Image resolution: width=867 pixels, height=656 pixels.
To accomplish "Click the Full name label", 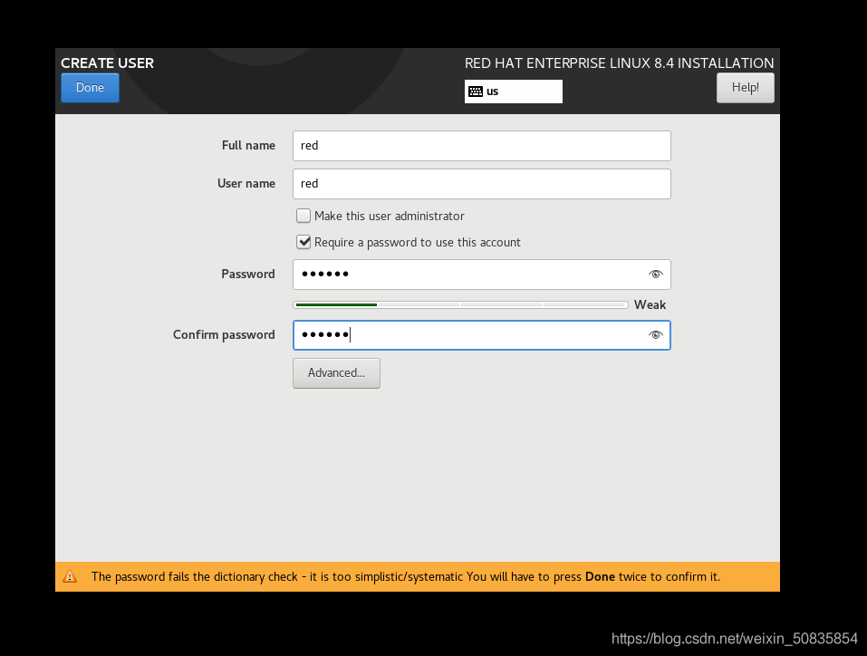I will (248, 146).
